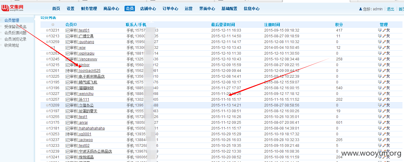Click the user icon beside 您好: admin
The image size is (404, 162).
pyautogui.click(x=361, y=9)
